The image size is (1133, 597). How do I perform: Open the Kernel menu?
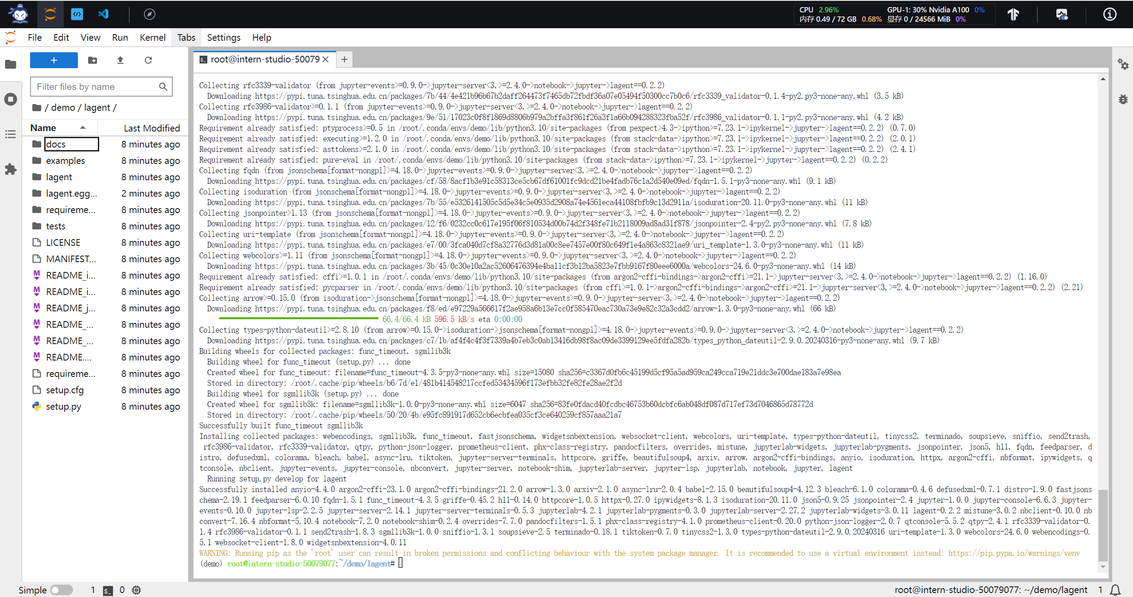click(152, 38)
